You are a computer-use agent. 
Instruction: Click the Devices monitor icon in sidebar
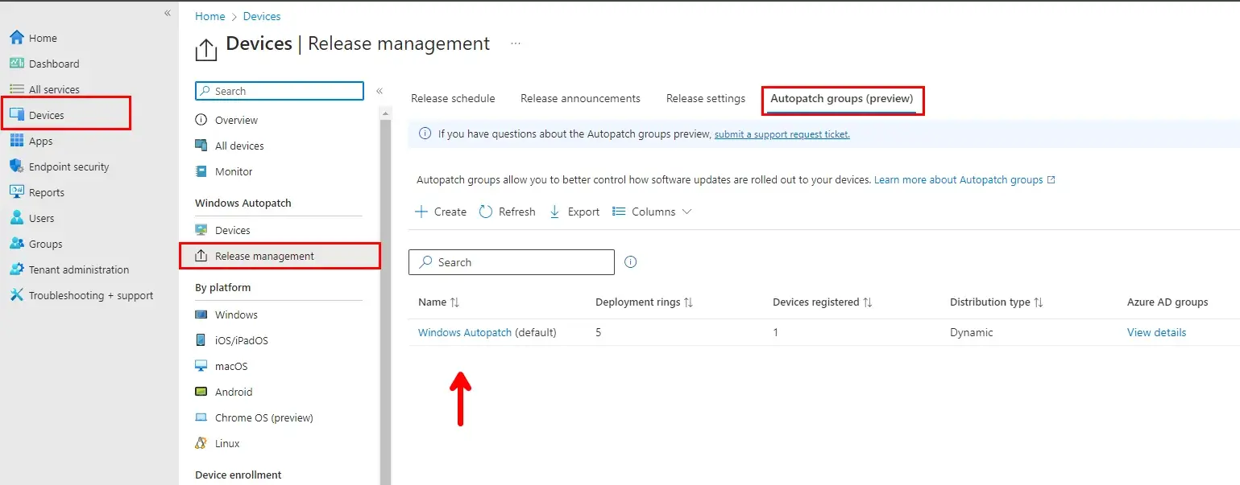click(16, 115)
